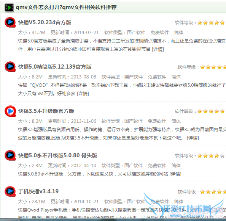
Task: Click [详情] for 快播3.5不升级版 description
Action: tap(193, 138)
